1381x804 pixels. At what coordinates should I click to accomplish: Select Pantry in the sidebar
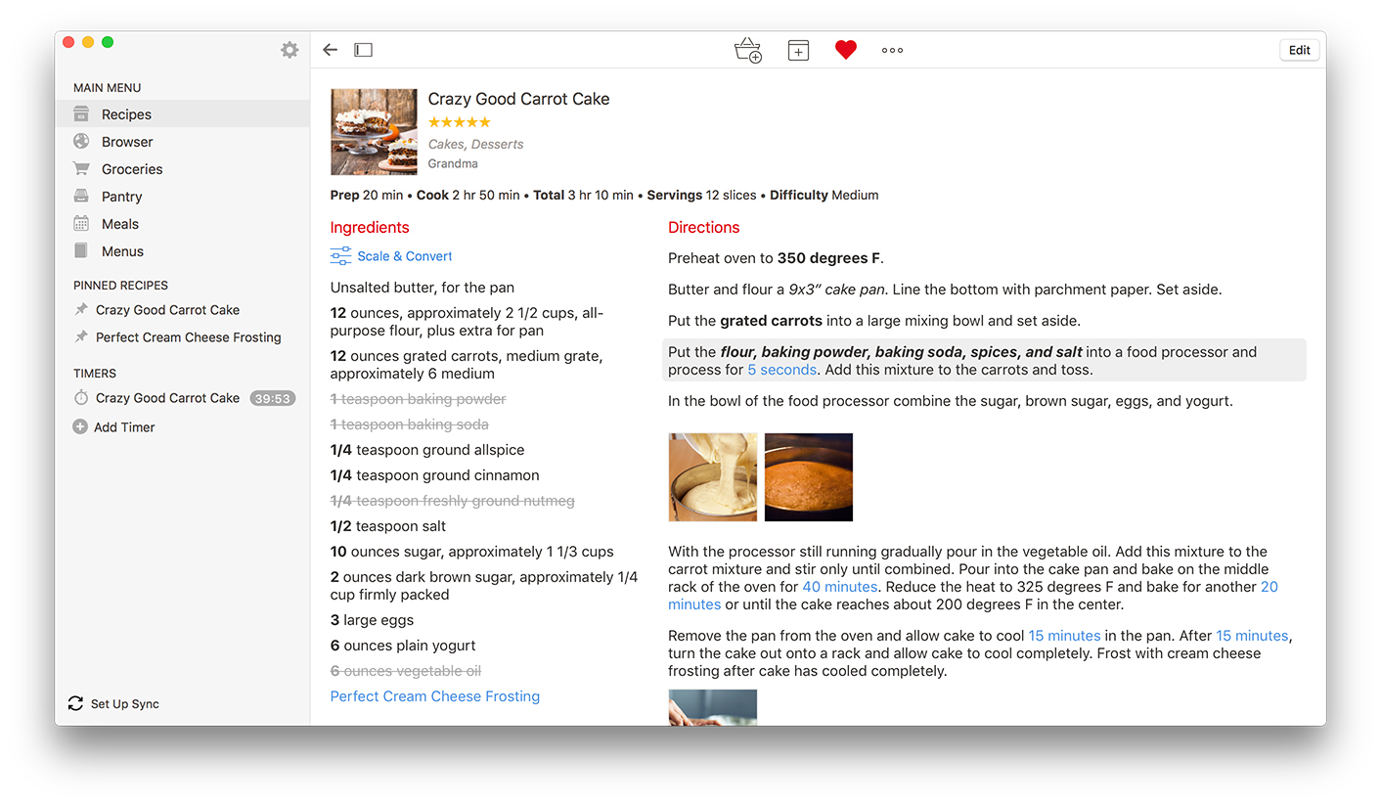point(121,197)
